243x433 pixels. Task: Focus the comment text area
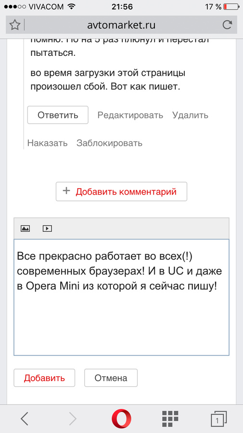click(x=121, y=297)
